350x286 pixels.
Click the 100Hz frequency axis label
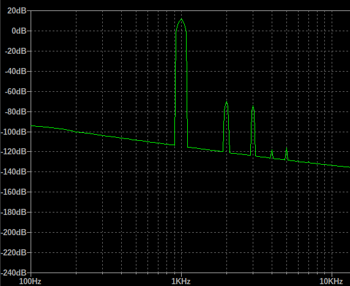[x=30, y=281]
